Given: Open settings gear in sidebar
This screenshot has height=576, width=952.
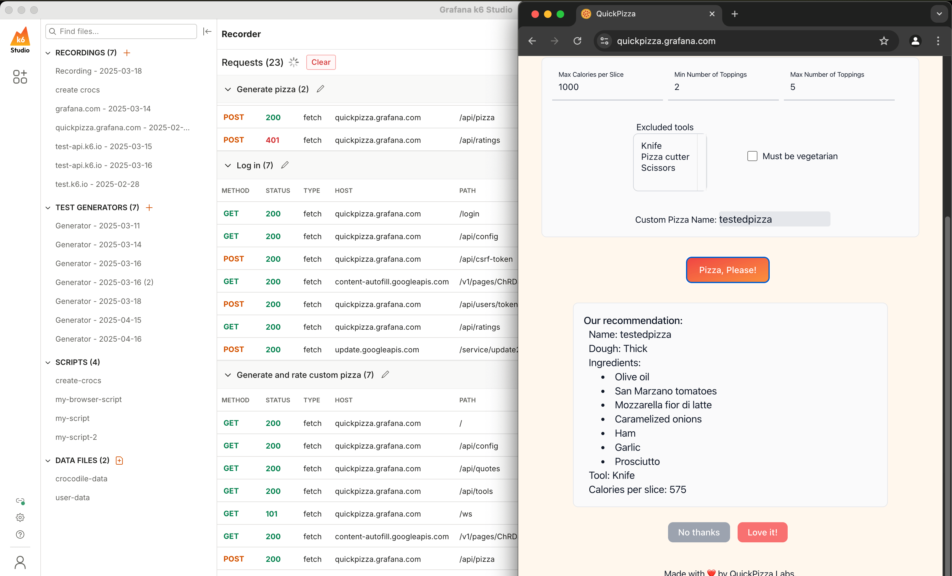Looking at the screenshot, I should 20,517.
